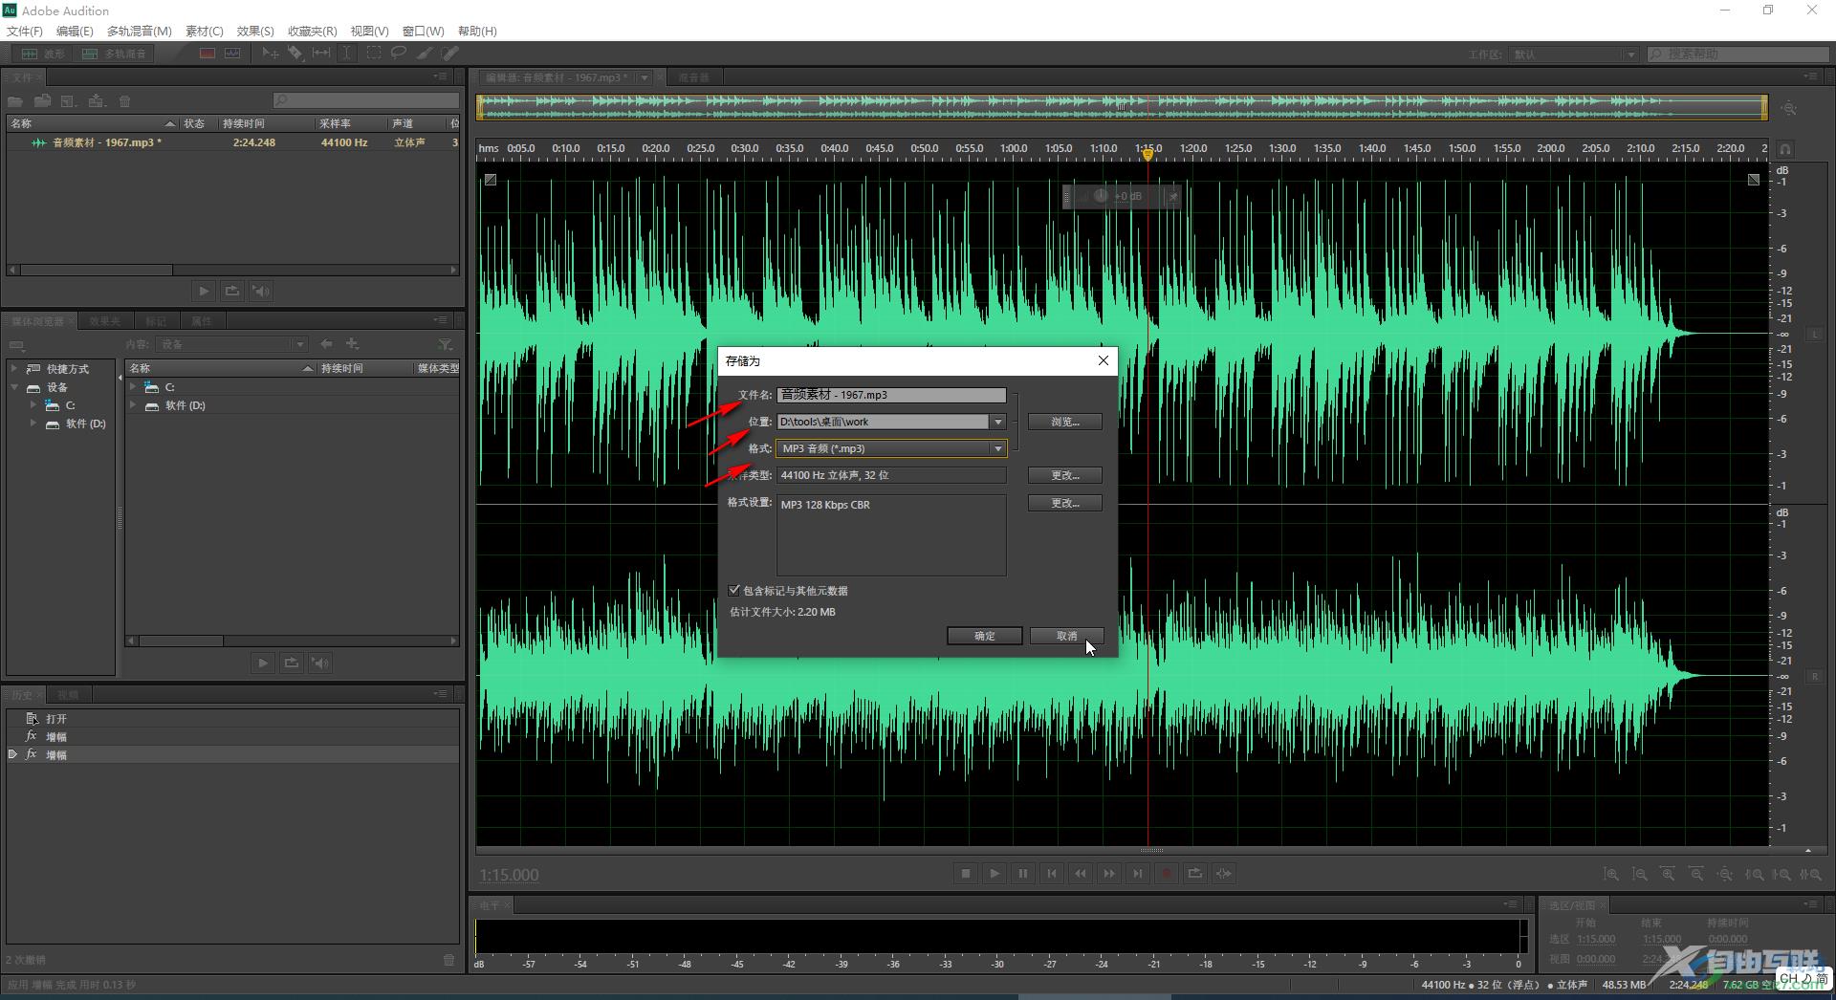Click Insert into Multitrack icon
Viewport: 1836px width, 1000px height.
click(97, 101)
